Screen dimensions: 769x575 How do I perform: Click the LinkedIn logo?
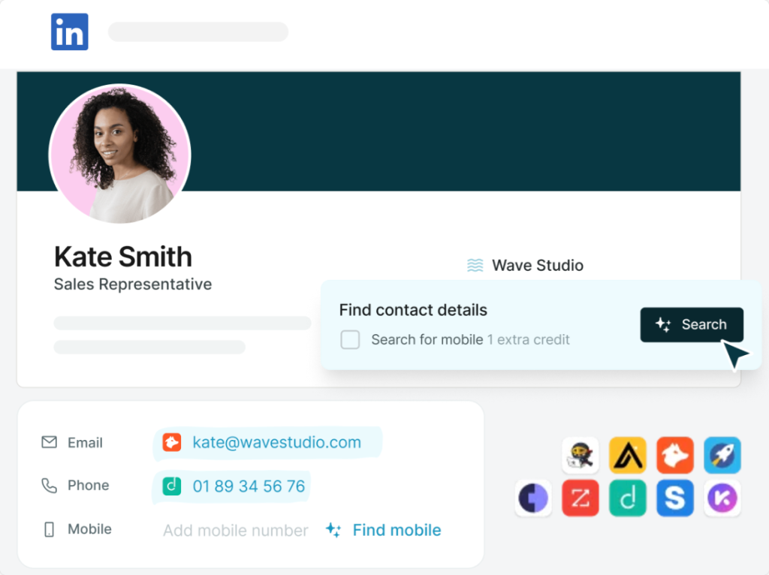click(69, 32)
